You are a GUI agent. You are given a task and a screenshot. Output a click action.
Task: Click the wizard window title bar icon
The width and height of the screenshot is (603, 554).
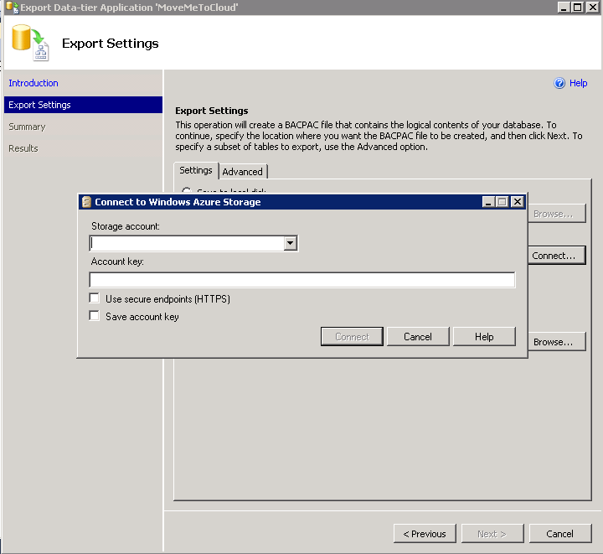click(12, 7)
